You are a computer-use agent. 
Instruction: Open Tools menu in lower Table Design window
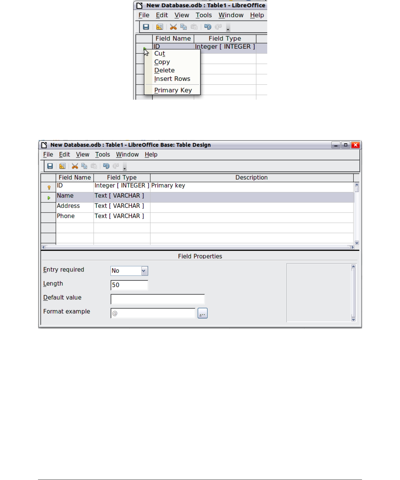click(x=103, y=154)
